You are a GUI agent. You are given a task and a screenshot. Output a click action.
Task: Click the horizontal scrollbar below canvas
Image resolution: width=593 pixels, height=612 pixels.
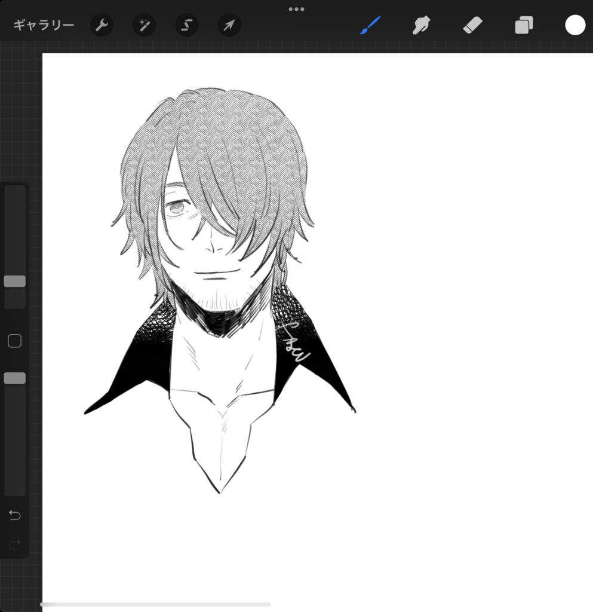[155, 604]
